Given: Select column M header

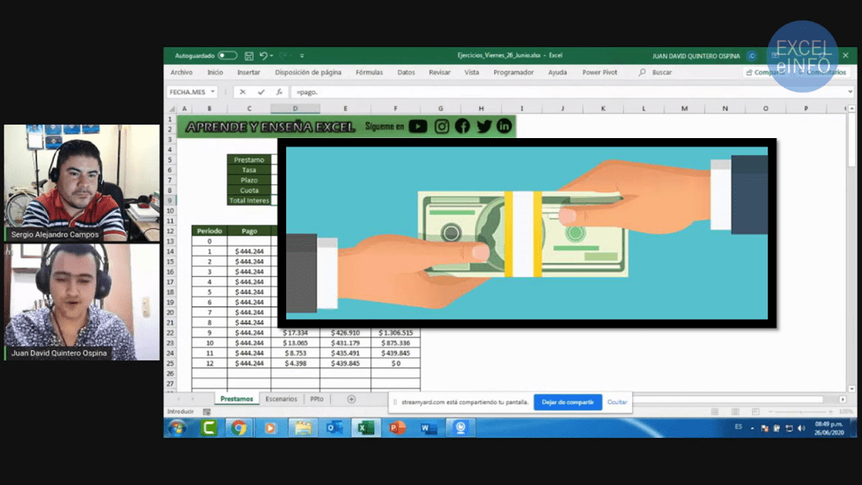Looking at the screenshot, I should click(x=684, y=109).
